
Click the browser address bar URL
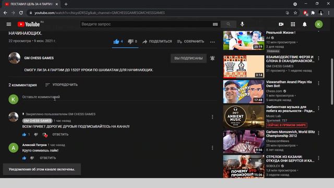100,13
